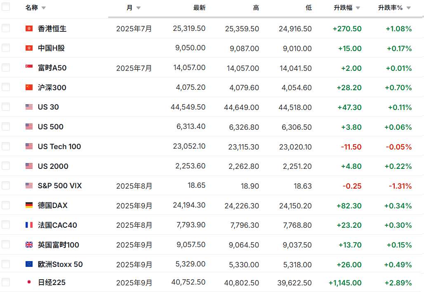Open the US 2000 link
Viewport: 424px width, 292px height.
(x=53, y=166)
